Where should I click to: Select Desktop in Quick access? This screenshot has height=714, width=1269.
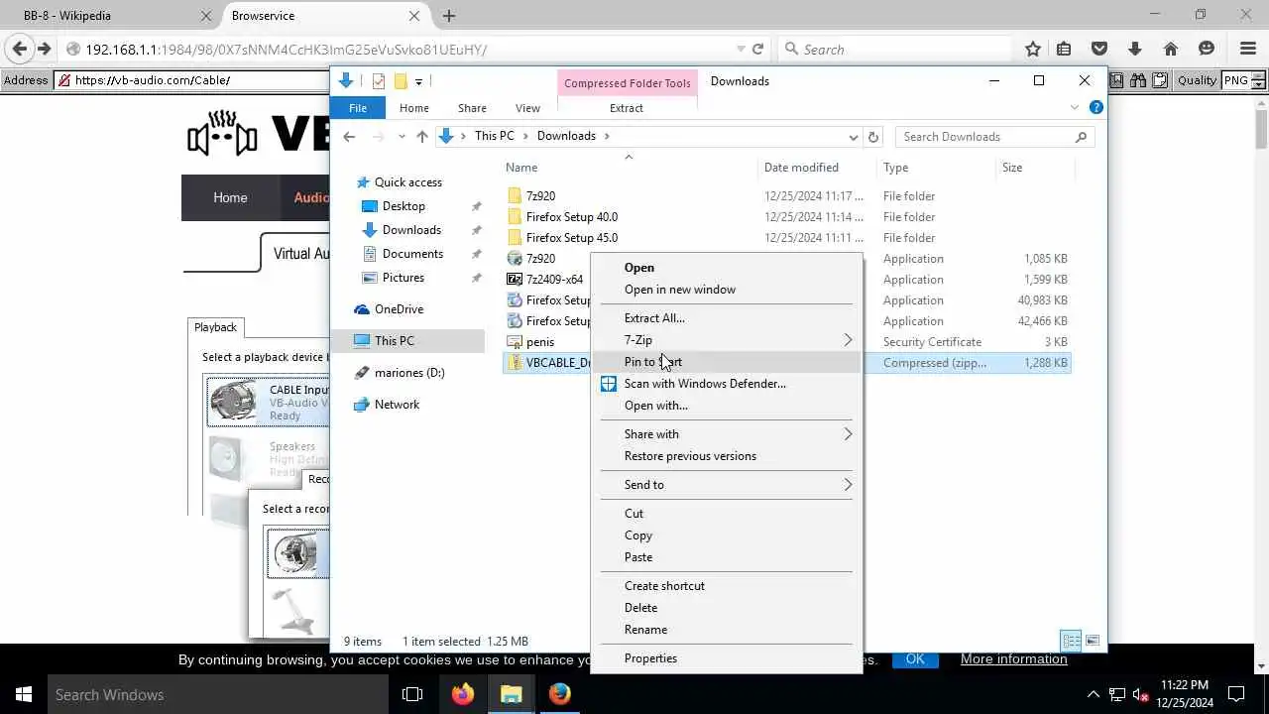click(x=404, y=206)
